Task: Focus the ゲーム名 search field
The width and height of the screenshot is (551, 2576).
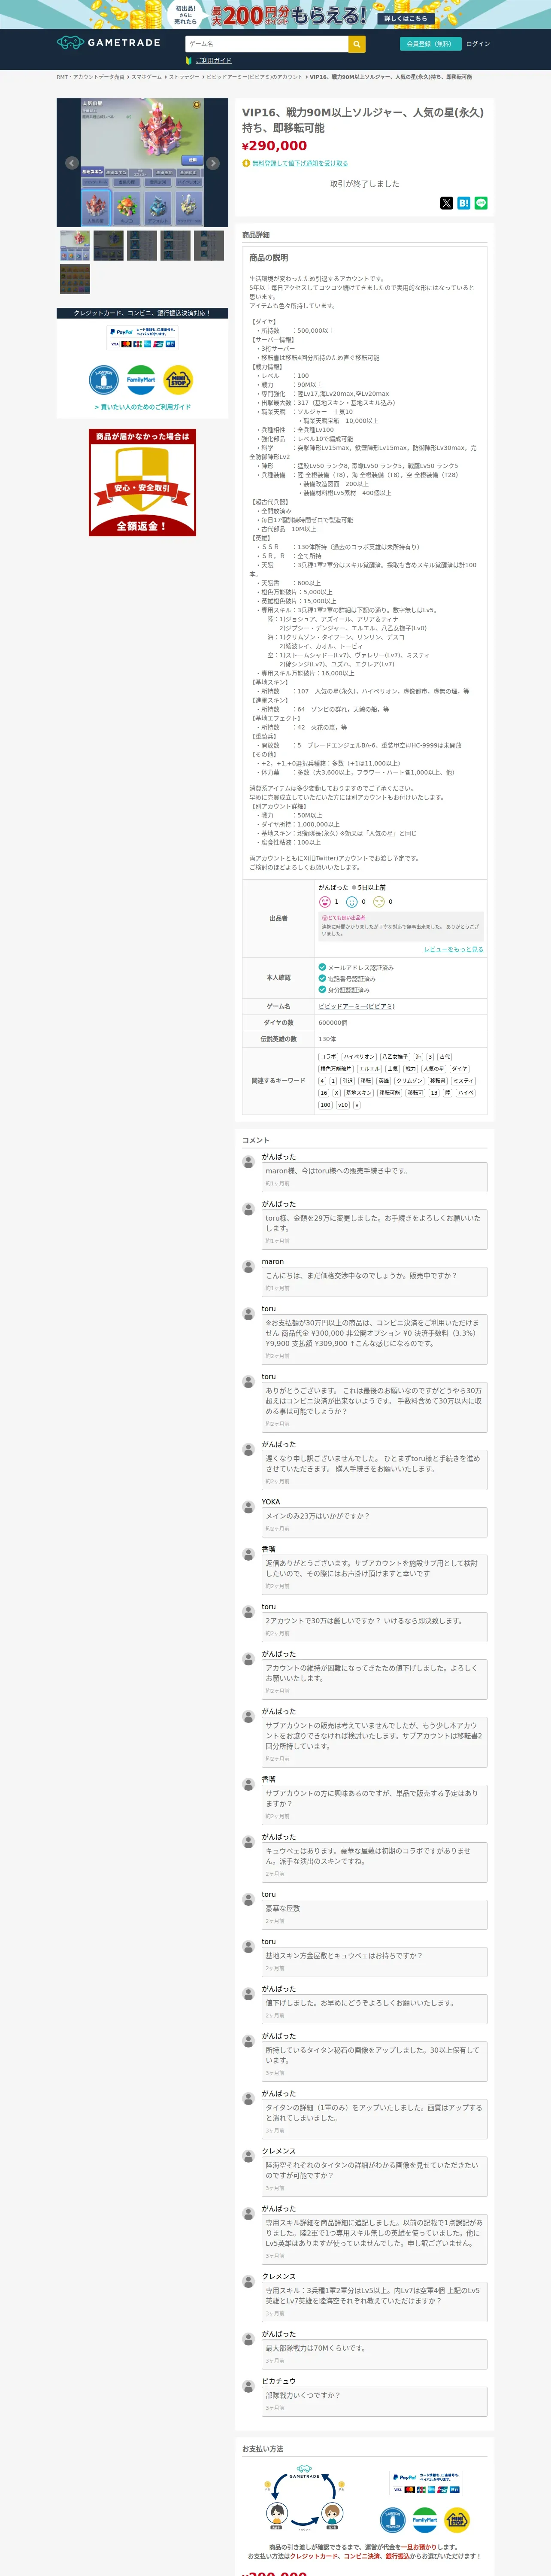Action: 267,44
